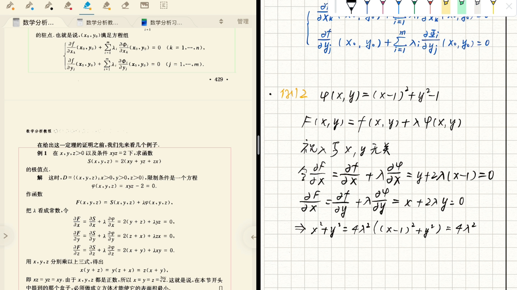Select the red highlighter tool
This screenshot has width=517, height=290.
pos(67,5)
